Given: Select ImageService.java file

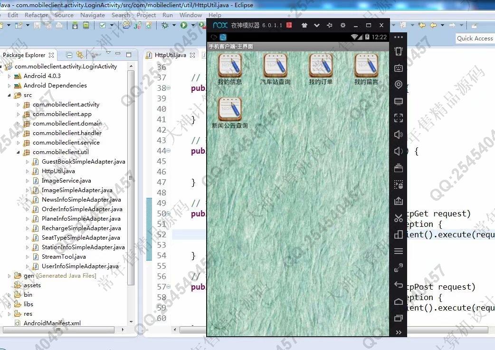Looking at the screenshot, I should pos(67,181).
